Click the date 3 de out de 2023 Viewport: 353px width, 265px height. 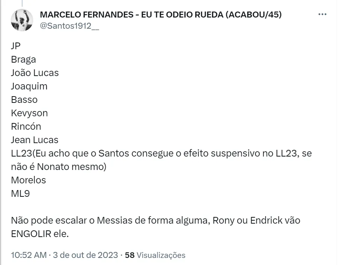pos(85,255)
